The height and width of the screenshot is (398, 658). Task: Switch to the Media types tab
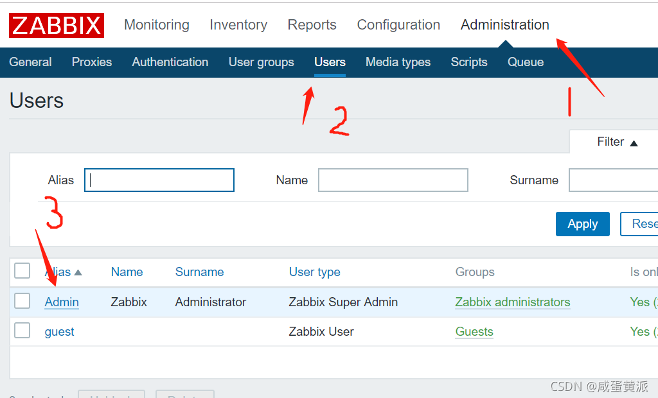click(x=398, y=62)
